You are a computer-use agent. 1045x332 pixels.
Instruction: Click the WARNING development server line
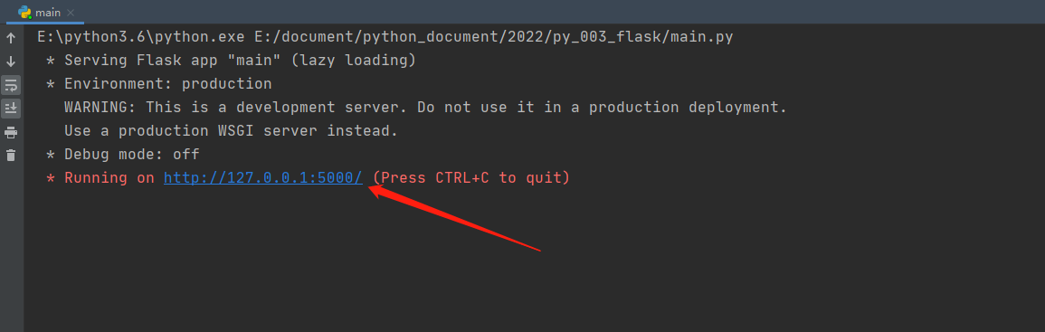pos(426,108)
